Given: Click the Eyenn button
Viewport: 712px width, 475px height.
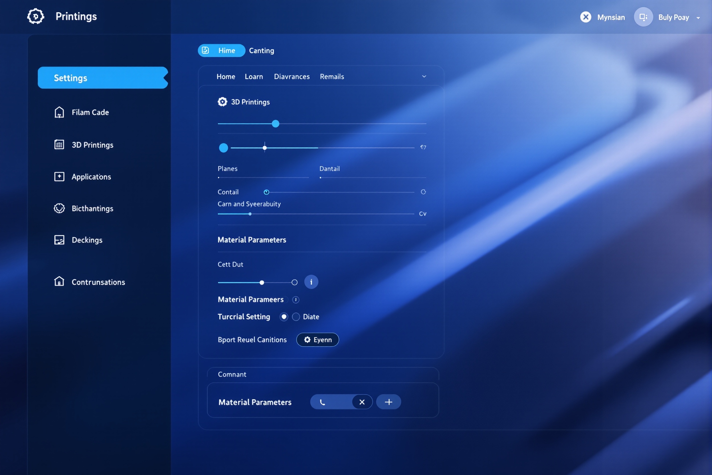Looking at the screenshot, I should pos(317,340).
